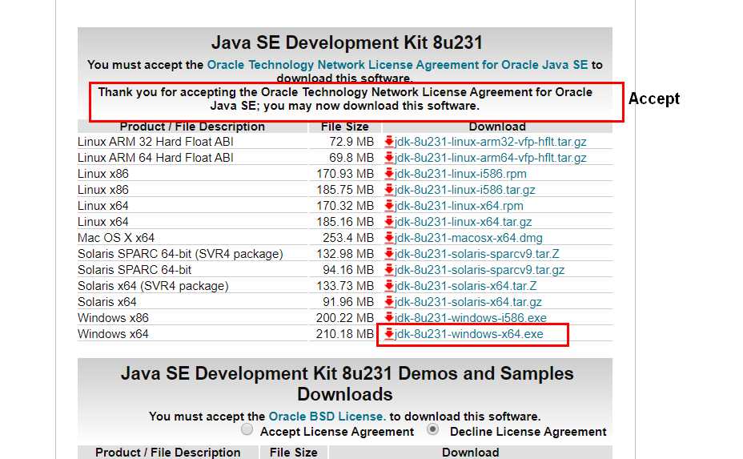Click download arrow icon beside jdk-8u231-linux-i586.rpm
Image resolution: width=743 pixels, height=459 pixels.
[389, 174]
